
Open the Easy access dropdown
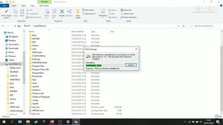coord(89,14)
